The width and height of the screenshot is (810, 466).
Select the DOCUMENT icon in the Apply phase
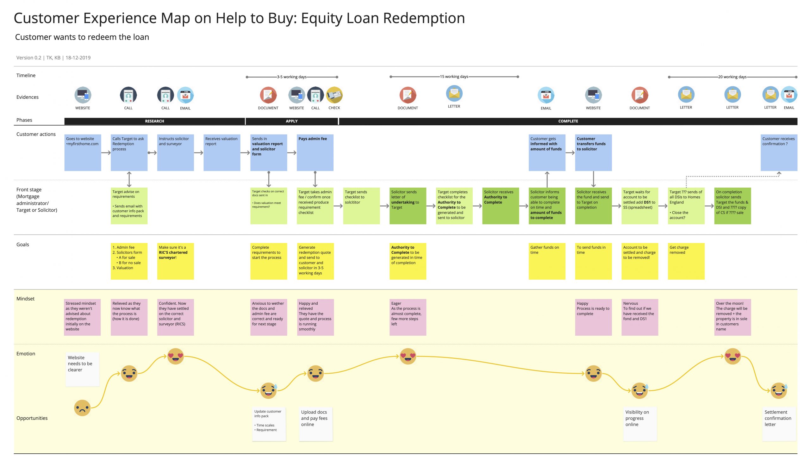click(268, 95)
